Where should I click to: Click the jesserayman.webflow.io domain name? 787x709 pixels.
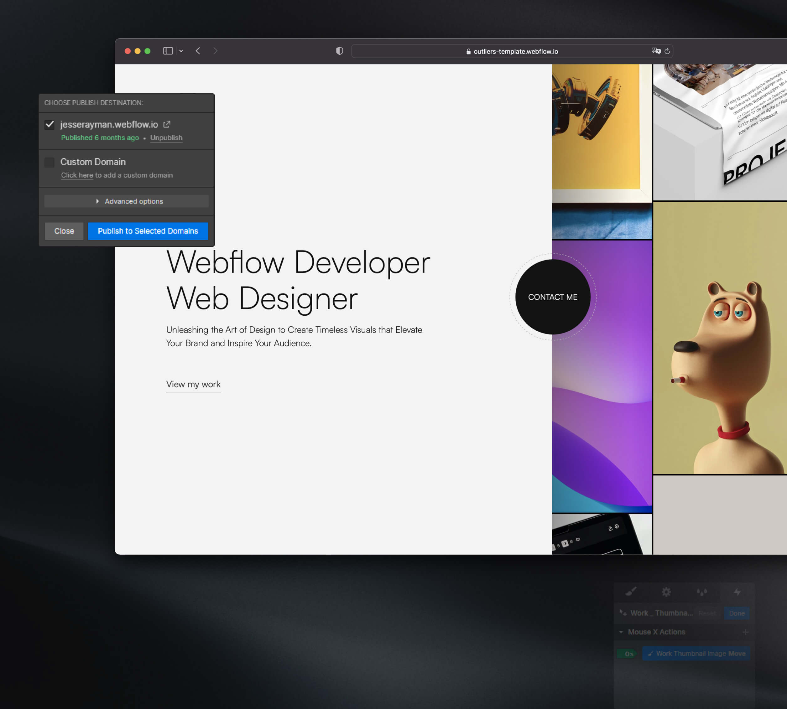[x=109, y=124]
